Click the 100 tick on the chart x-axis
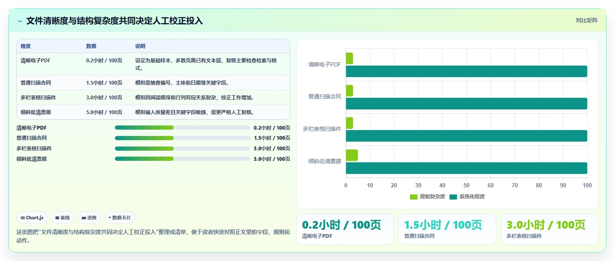Image resolution: width=615 pixels, height=261 pixels. (587, 186)
